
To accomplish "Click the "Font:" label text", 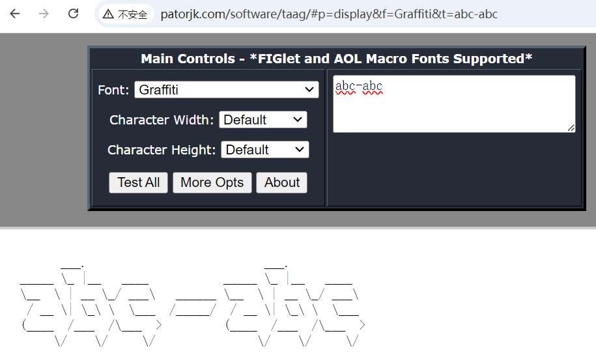I will [x=113, y=90].
